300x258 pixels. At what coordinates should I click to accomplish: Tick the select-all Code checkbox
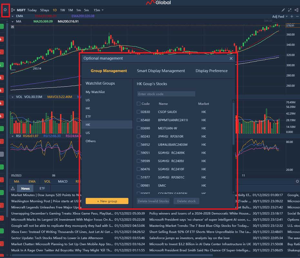click(138, 104)
